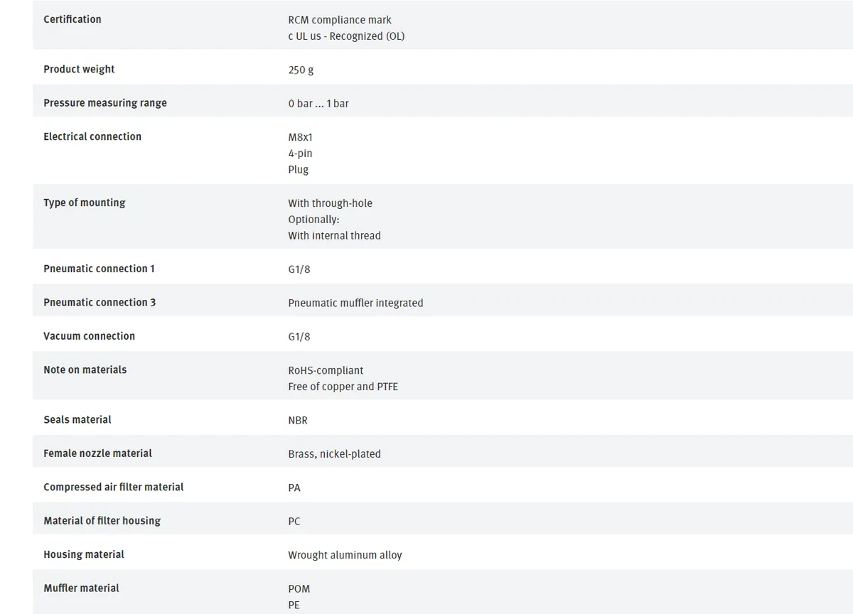Select the RoHS-compliant note text
The image size is (853, 614).
(x=326, y=370)
